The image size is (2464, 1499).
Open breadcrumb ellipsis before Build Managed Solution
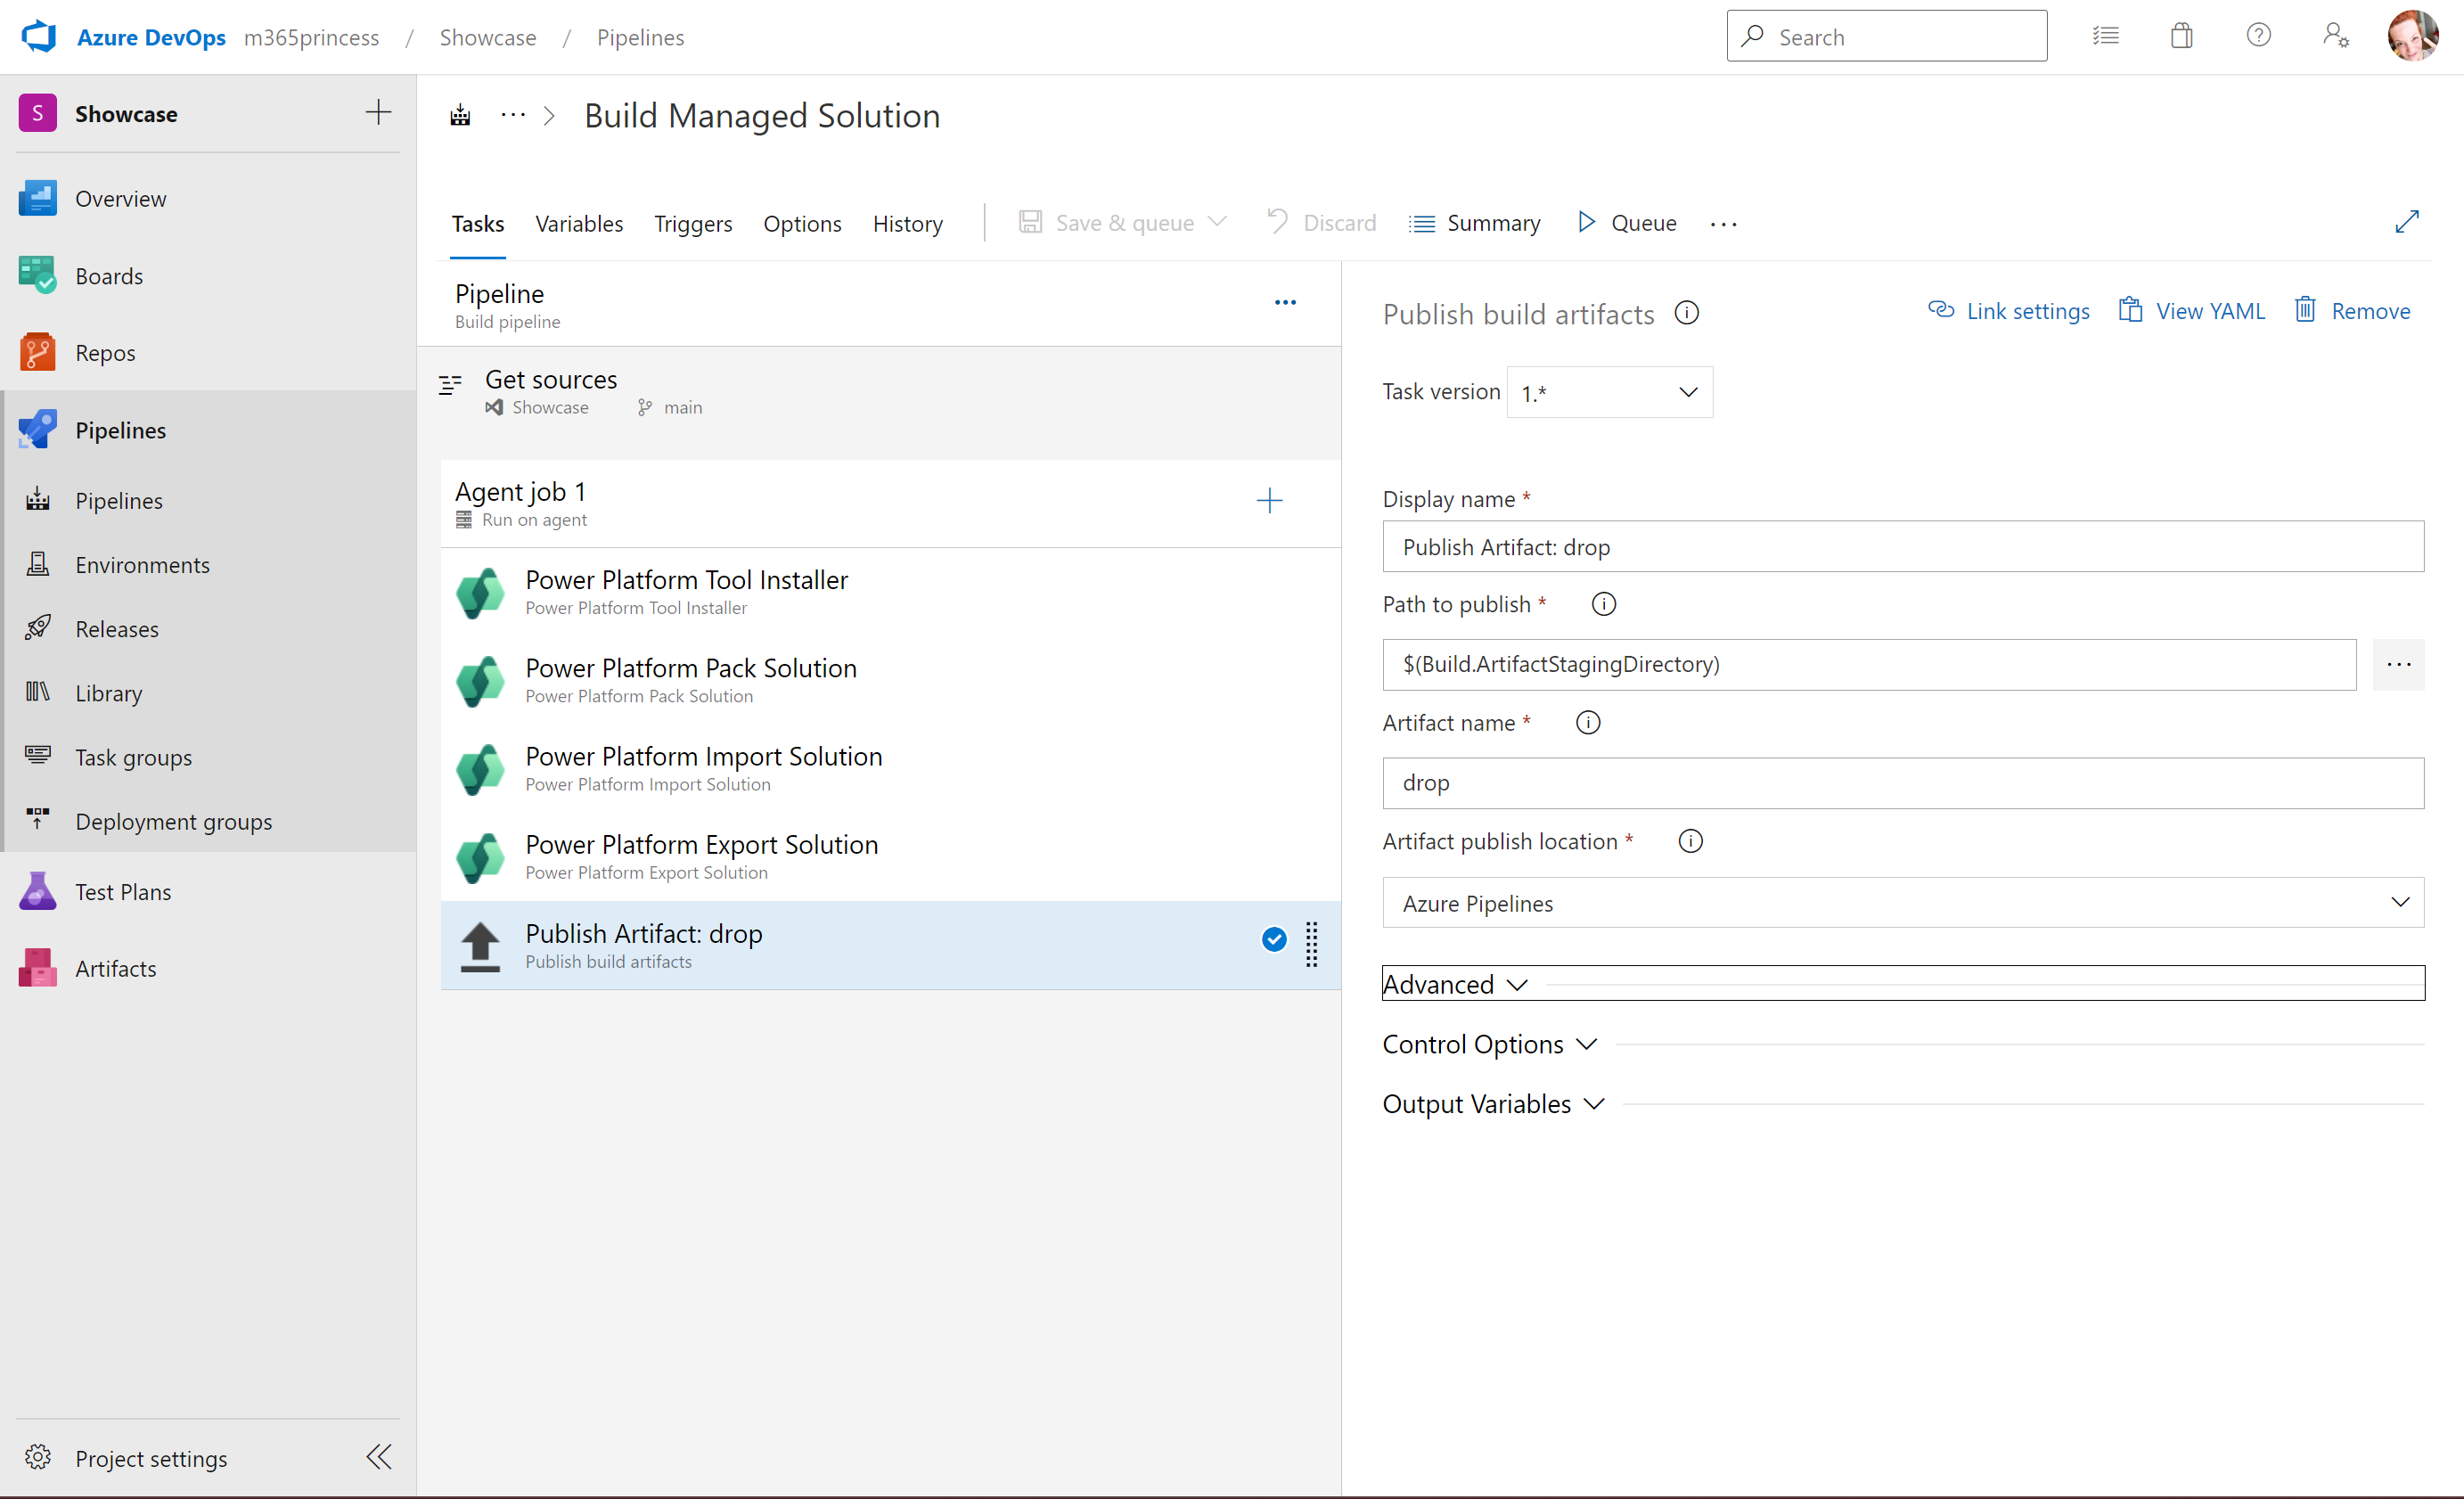(513, 116)
